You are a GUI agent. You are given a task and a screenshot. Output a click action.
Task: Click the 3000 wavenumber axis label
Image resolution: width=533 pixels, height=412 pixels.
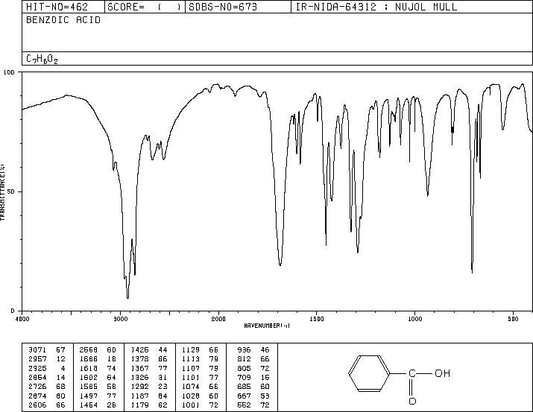tap(121, 319)
